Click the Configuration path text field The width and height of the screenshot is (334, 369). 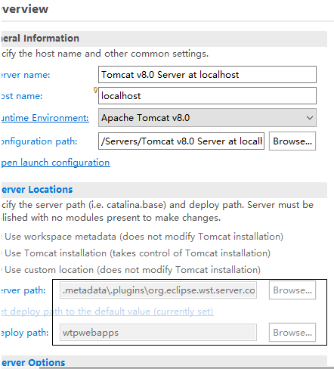pos(181,141)
